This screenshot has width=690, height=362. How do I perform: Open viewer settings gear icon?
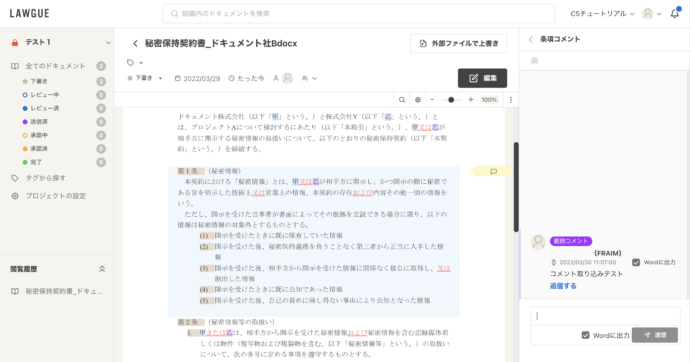[x=418, y=100]
